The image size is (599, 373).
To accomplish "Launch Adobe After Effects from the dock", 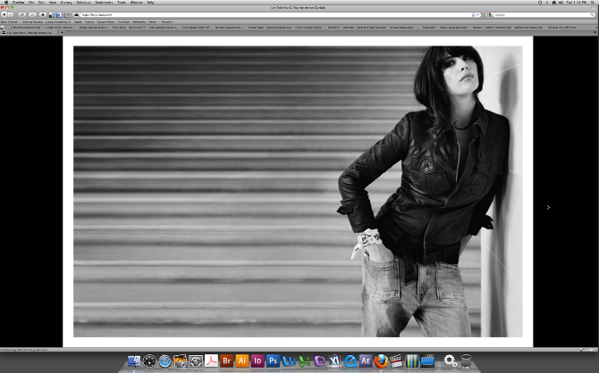I will (x=366, y=361).
